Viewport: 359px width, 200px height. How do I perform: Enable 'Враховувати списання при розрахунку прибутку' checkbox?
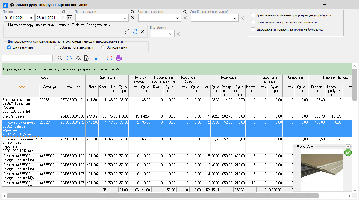tap(253, 15)
